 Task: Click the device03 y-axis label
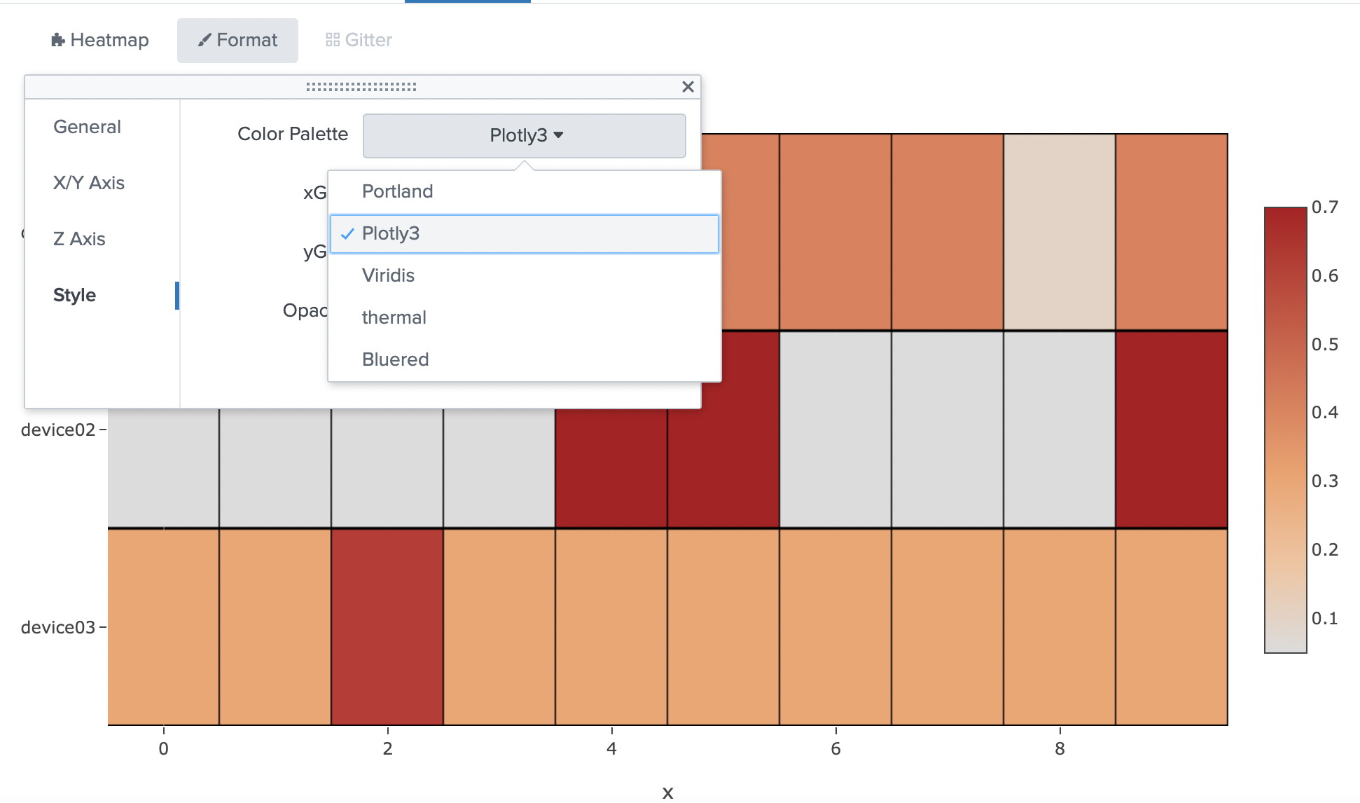57,627
